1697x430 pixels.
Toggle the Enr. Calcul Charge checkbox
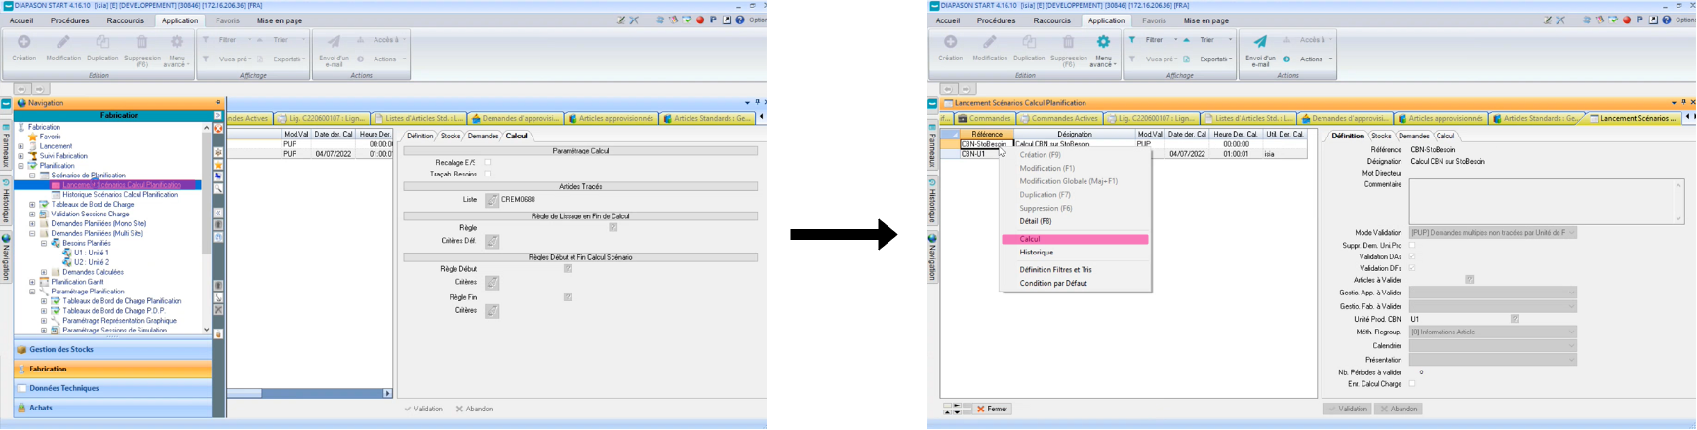1412,384
